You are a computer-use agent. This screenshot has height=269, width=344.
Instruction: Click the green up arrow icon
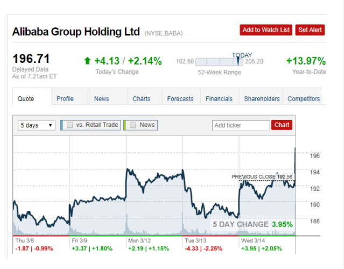88,61
